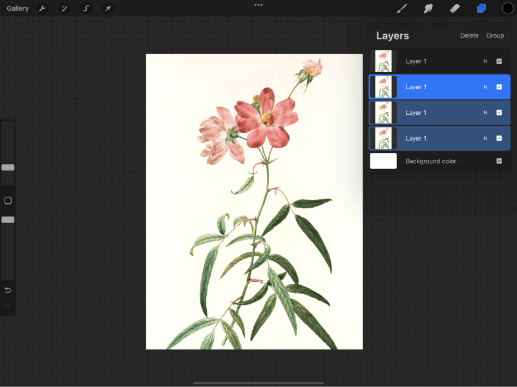Click the brush opacity slider handle
Screen dimensions: 517x387
pyautogui.click(x=8, y=220)
